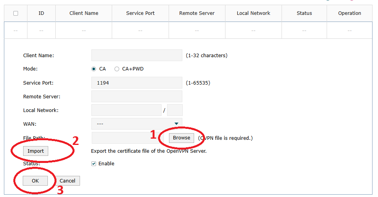378x197 pixels.
Task: Toggle the Enable status checkbox
Action: point(94,164)
